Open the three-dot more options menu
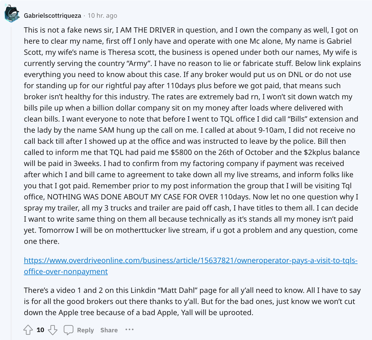The height and width of the screenshot is (340, 372). pos(129,330)
